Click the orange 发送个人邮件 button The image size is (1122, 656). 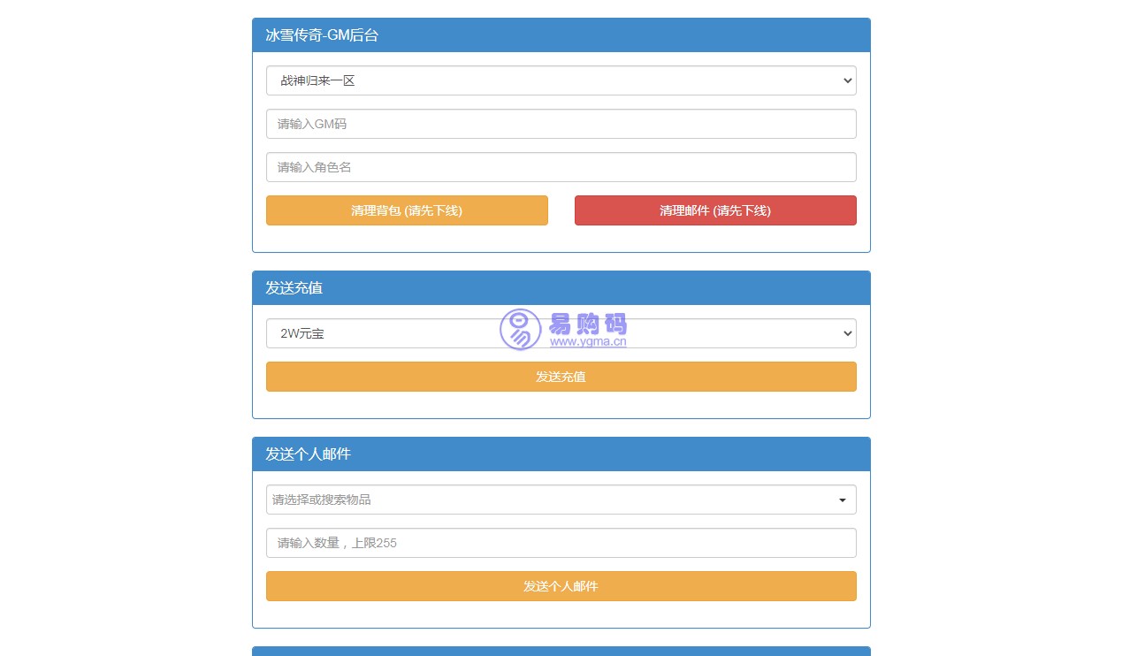pyautogui.click(x=561, y=586)
